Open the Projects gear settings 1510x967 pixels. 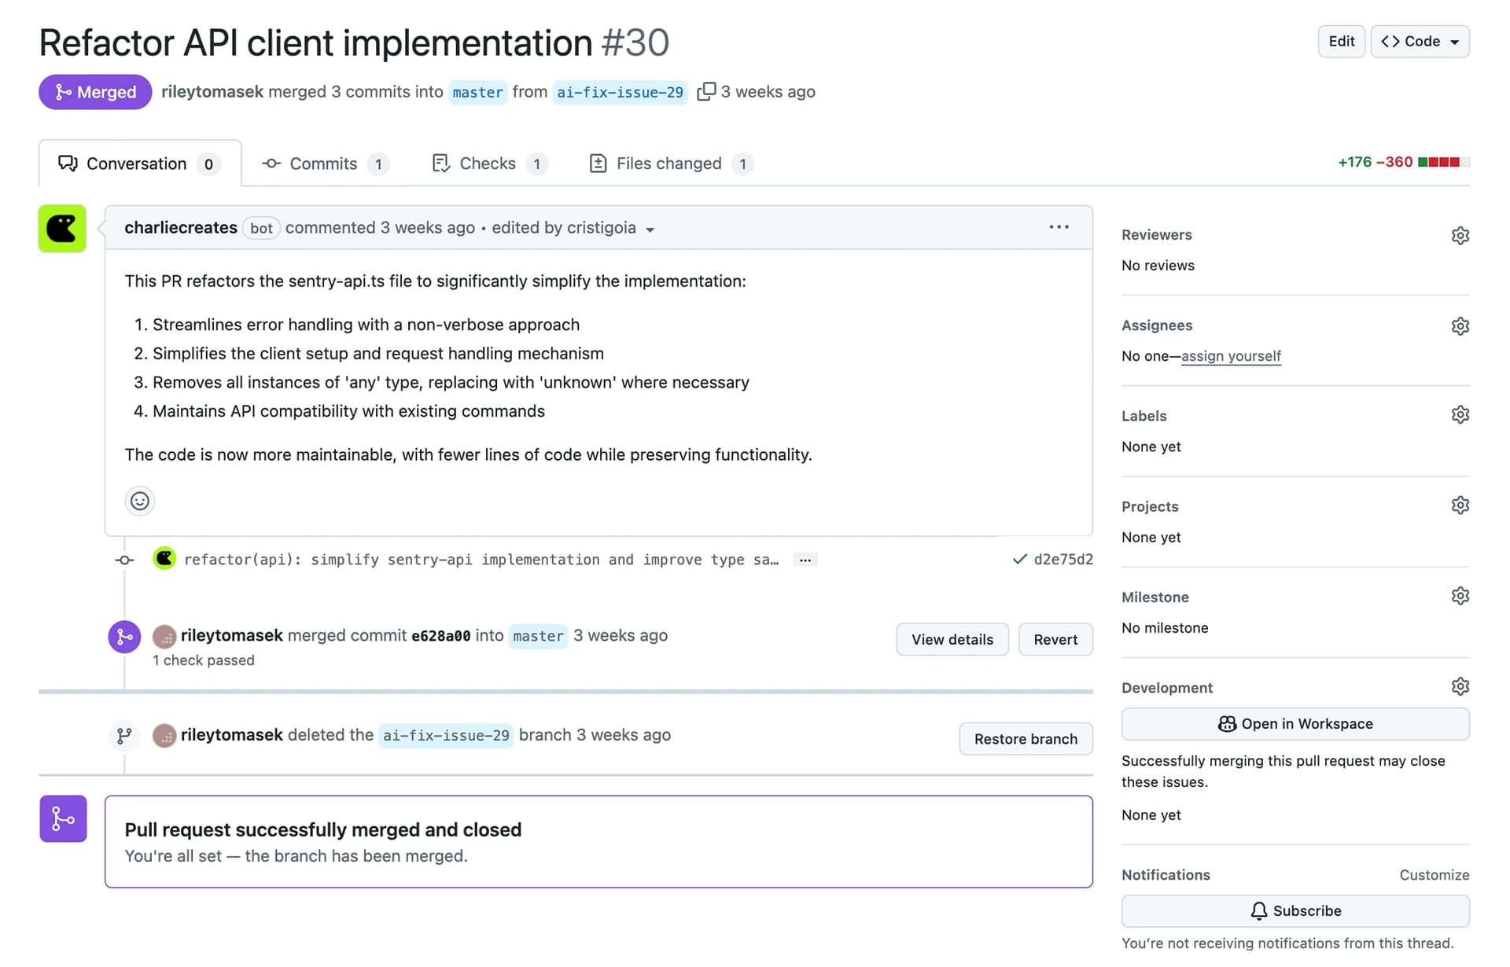click(x=1460, y=506)
